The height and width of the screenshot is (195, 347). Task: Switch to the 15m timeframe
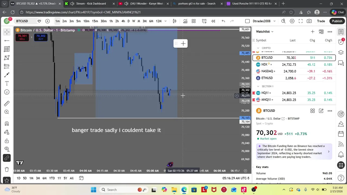95,21
